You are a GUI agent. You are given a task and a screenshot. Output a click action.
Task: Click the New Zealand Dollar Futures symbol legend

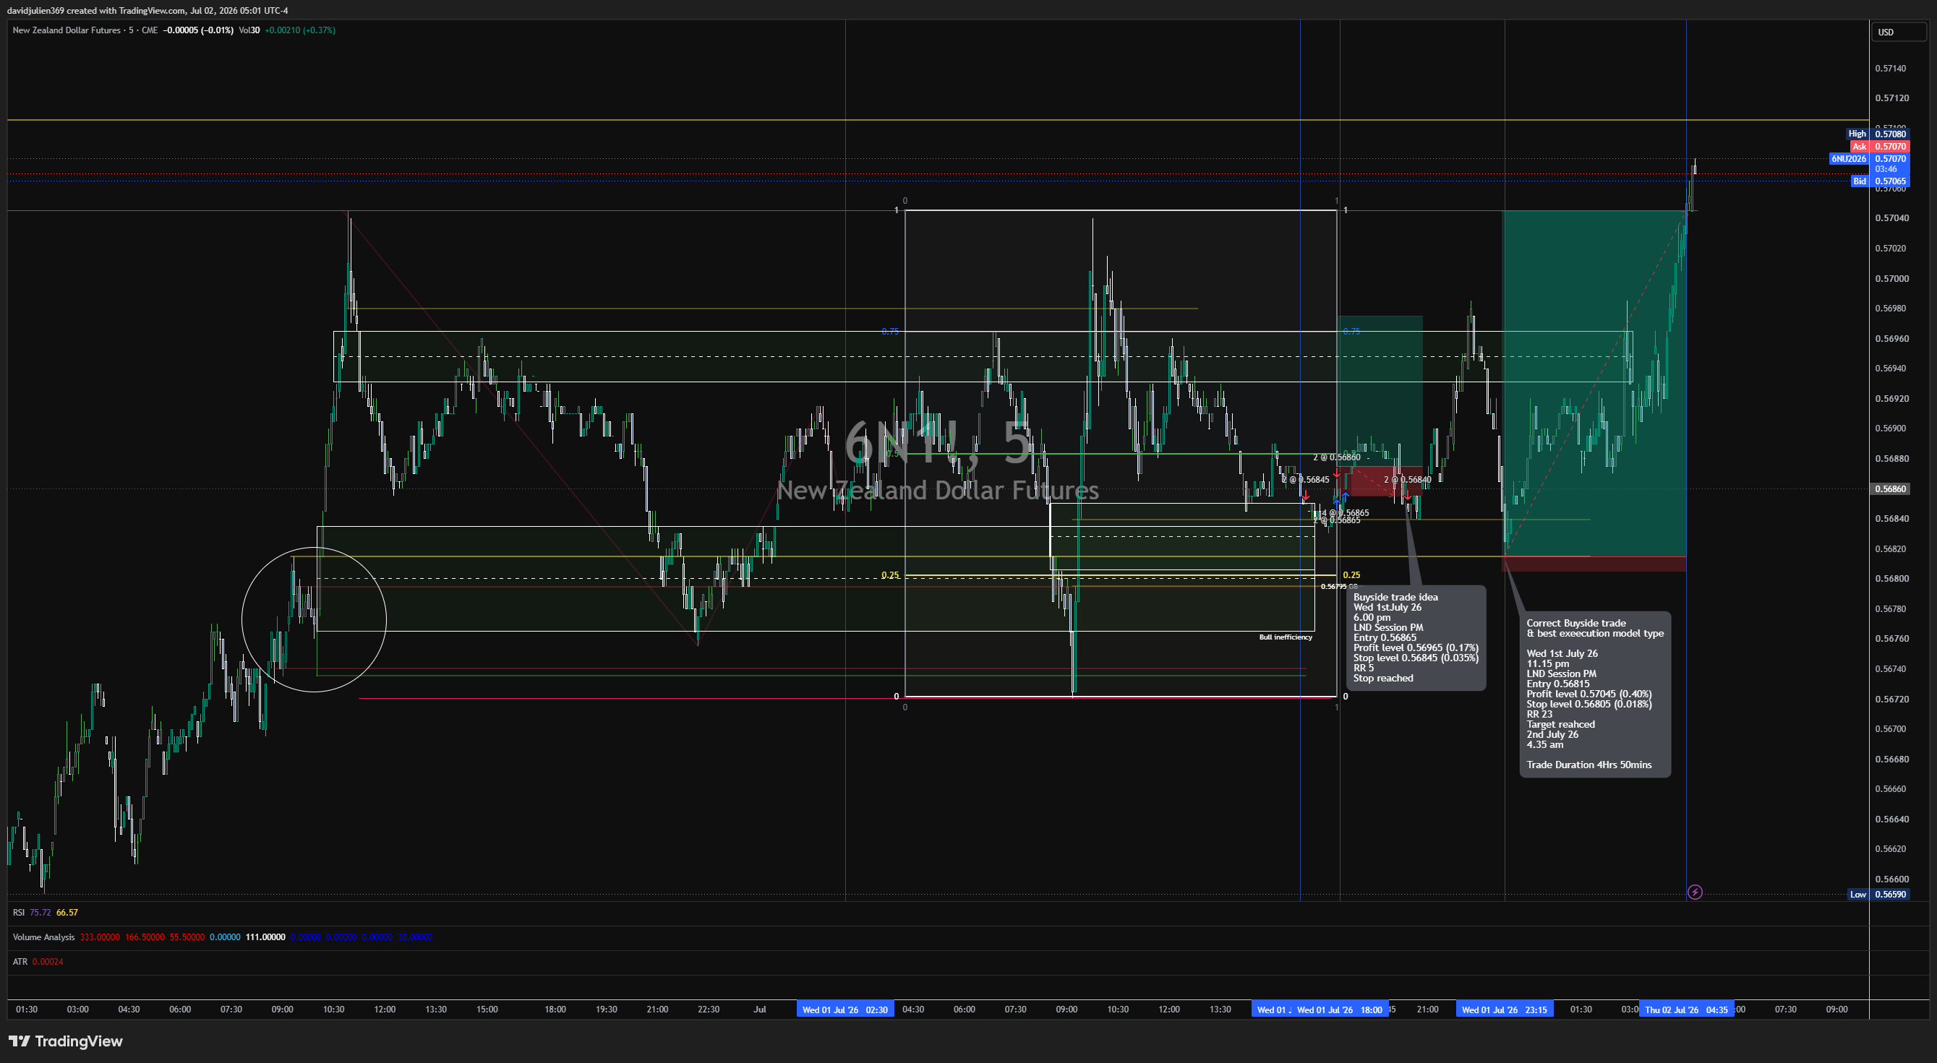click(x=84, y=30)
